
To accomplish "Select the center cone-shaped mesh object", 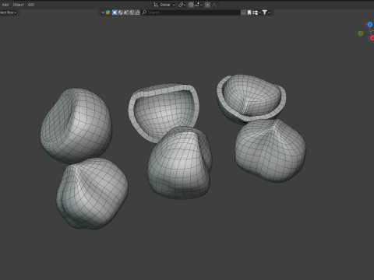I will point(179,163).
